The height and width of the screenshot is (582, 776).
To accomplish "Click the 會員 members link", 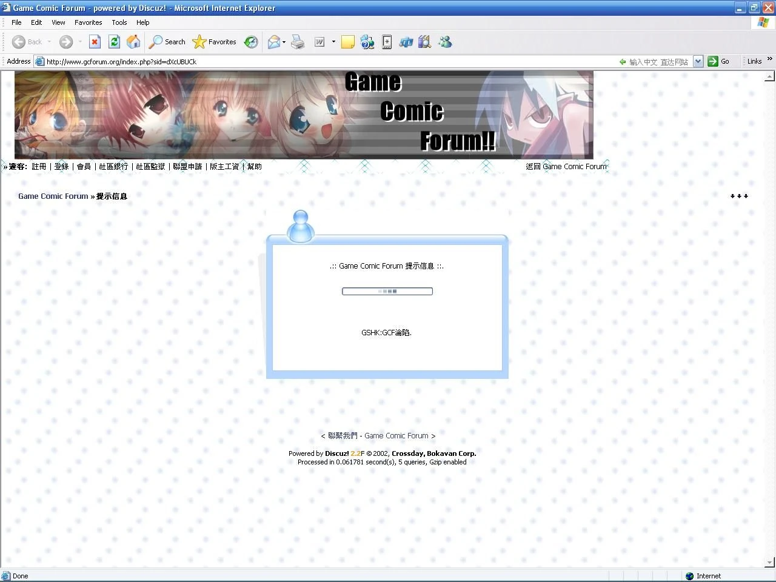I will (x=84, y=166).
